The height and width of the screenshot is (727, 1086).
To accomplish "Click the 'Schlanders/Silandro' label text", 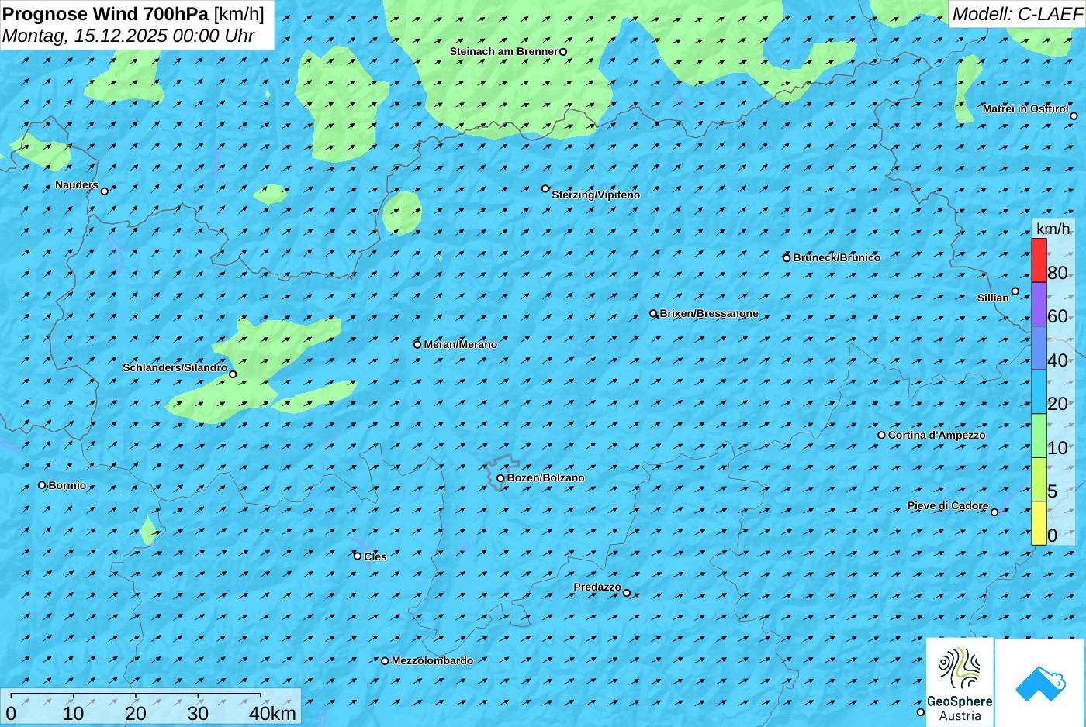I will point(175,367).
